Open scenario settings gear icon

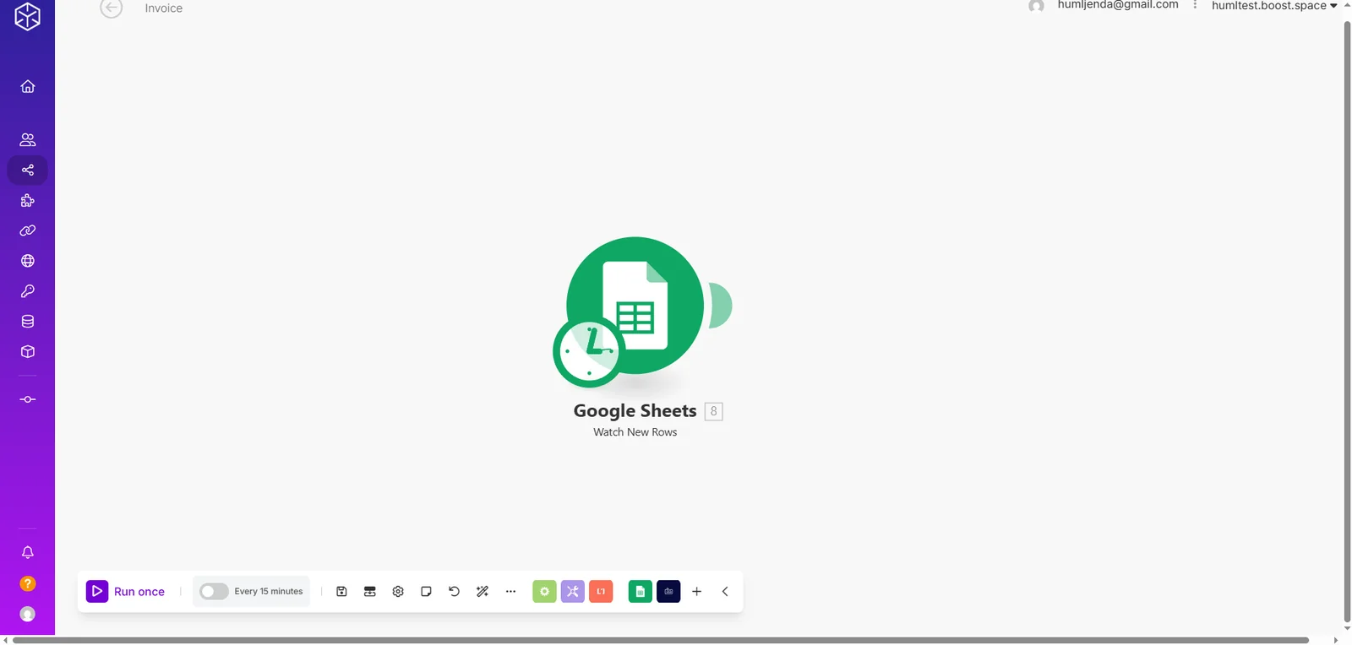(398, 592)
